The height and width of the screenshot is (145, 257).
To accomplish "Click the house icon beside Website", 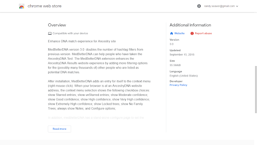I will pos(171,33).
